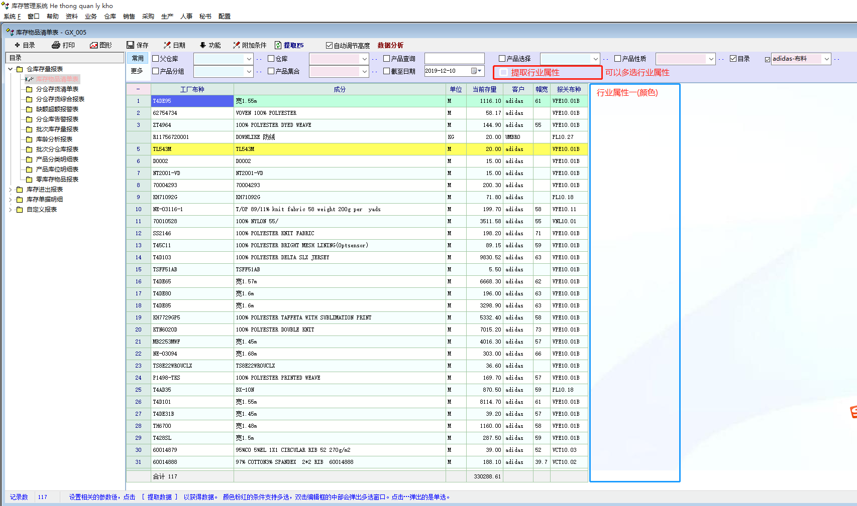Open the 图形 chart view icon
The width and height of the screenshot is (857, 506).
point(93,45)
